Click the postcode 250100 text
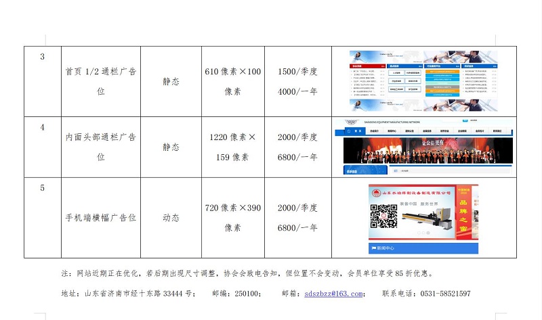Image resolution: width=542 pixels, height=320 pixels. click(249, 294)
